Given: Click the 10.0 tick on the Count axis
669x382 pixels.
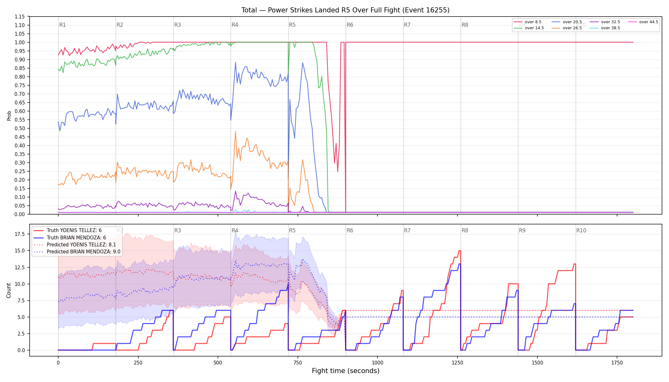Looking at the screenshot, I should [20, 284].
